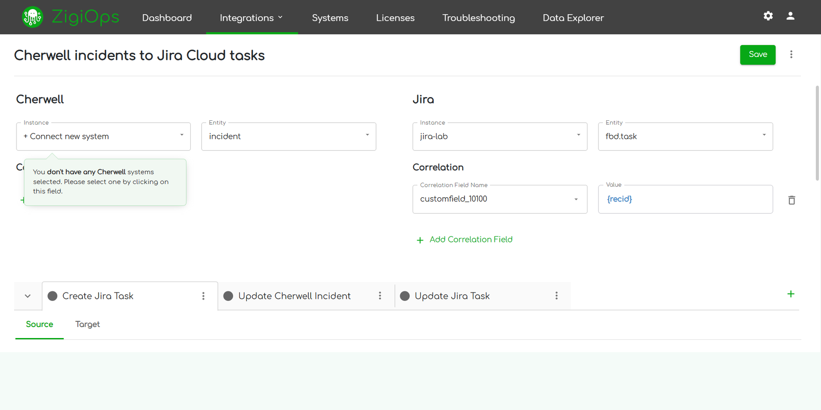Click the page vertical scrollbar
Viewport: 821px width, 410px height.
(817, 133)
